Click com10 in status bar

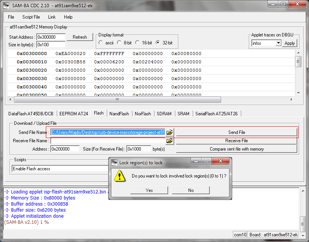pos(240,234)
